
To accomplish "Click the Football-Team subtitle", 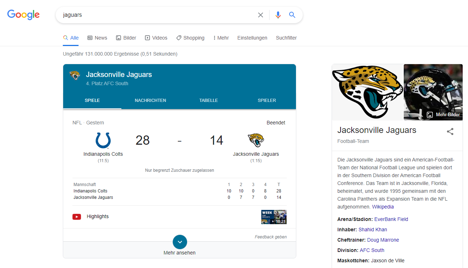I will 353,141.
